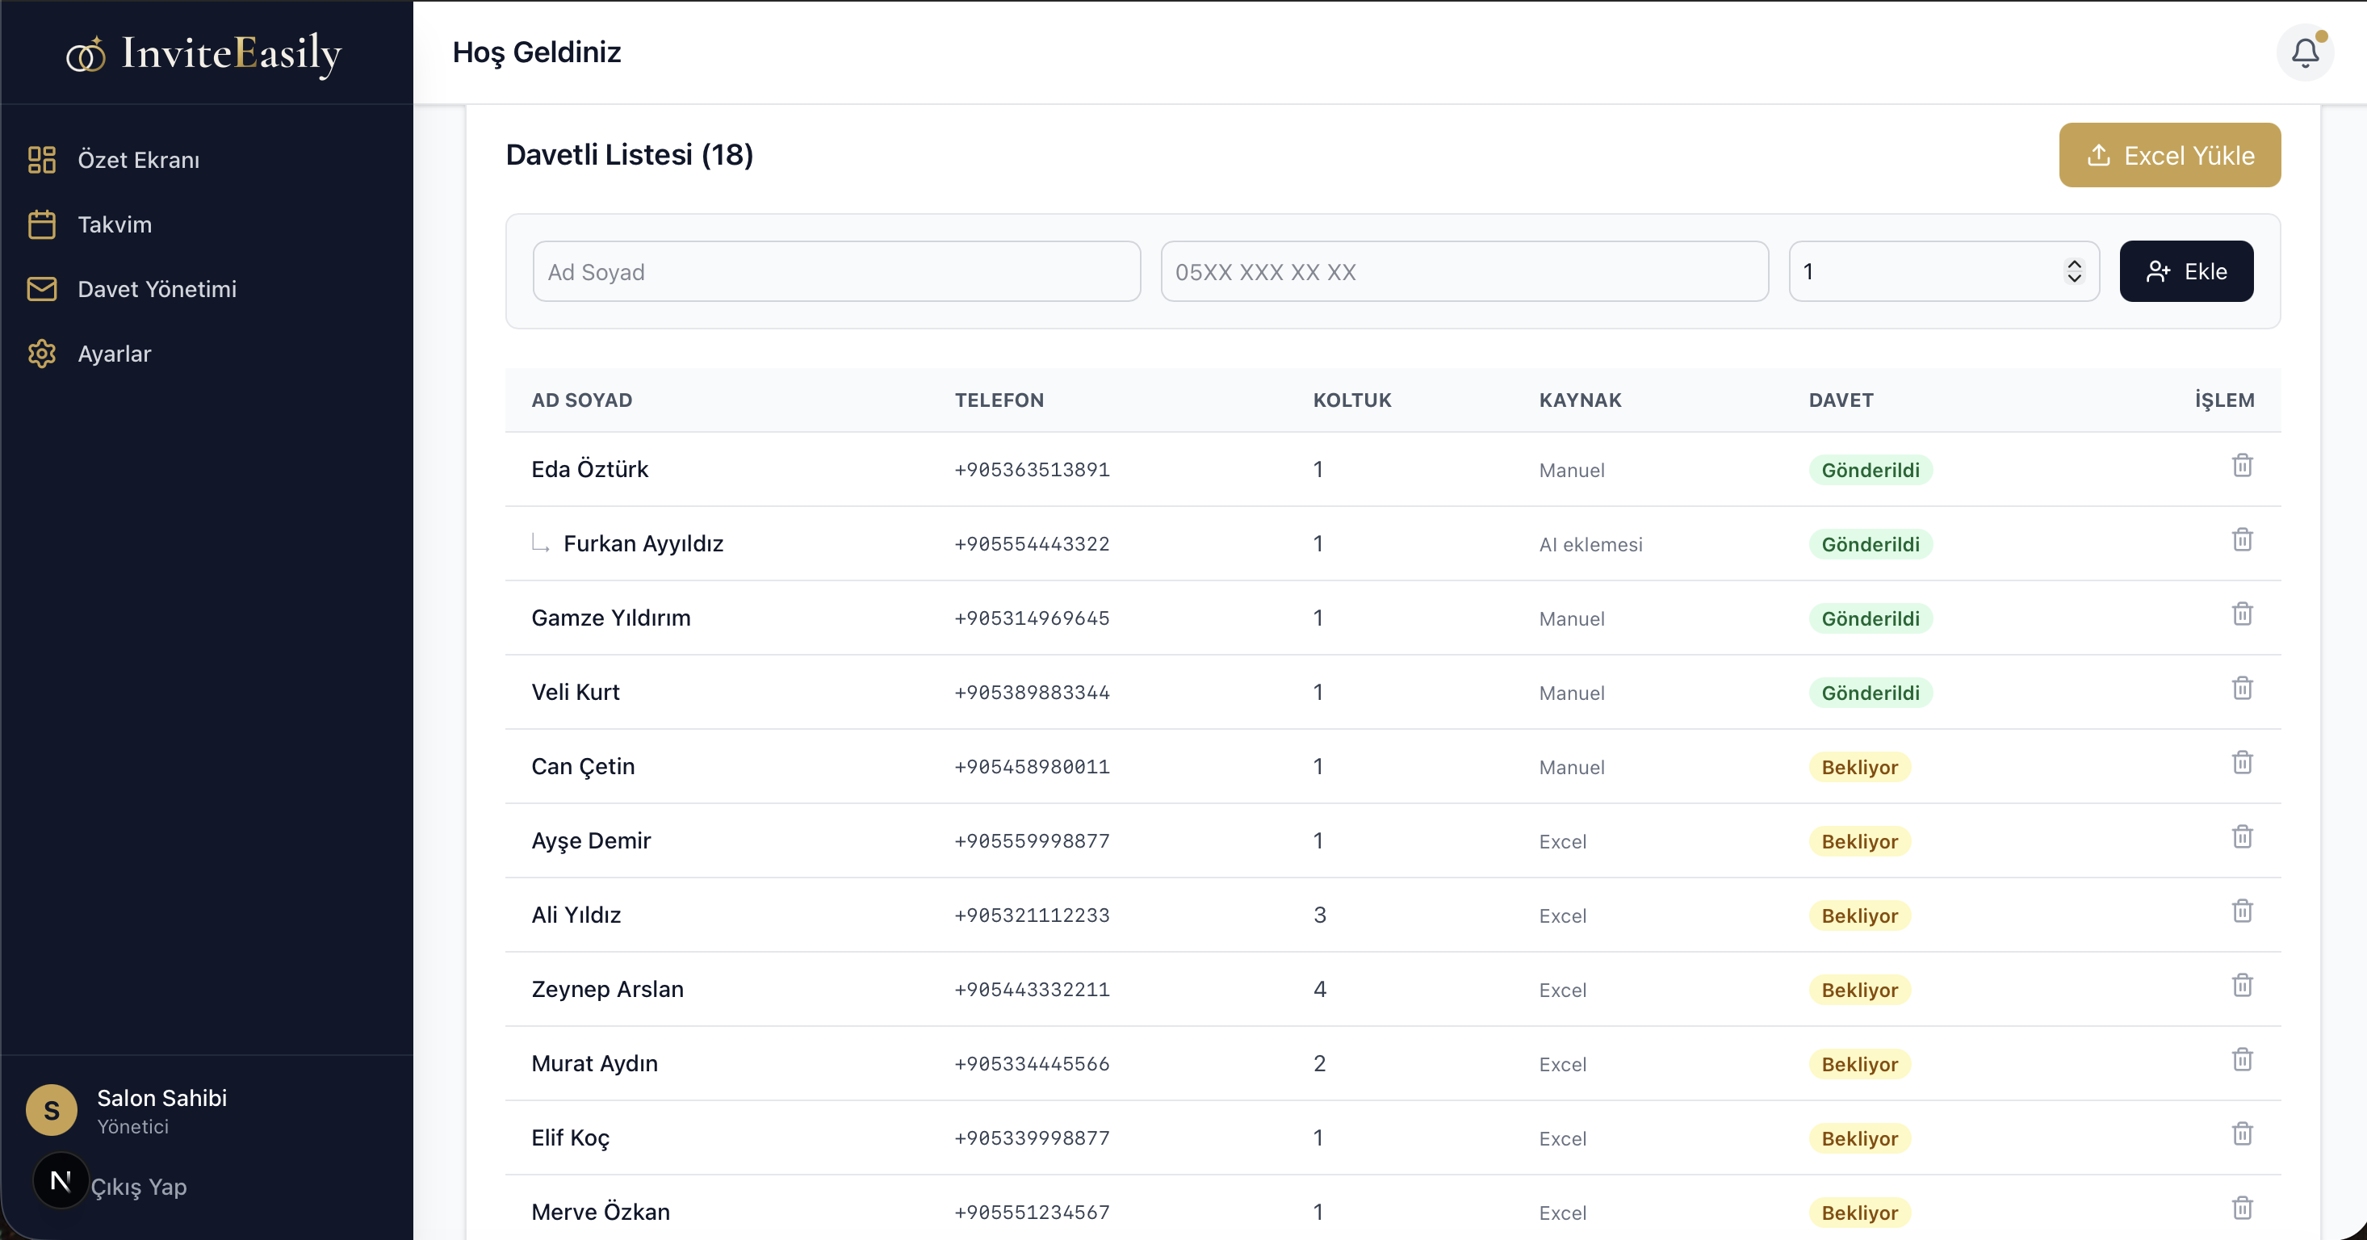Delete guest Can Çetin
Screen dimensions: 2367x1240
pyautogui.click(x=2242, y=763)
